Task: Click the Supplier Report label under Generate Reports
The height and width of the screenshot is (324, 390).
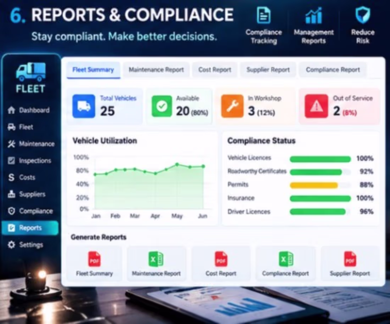Action: coord(350,273)
